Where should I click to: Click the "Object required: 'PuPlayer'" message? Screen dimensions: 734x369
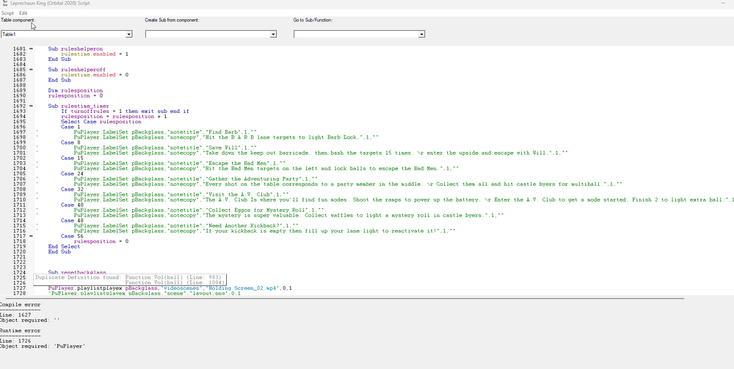(x=43, y=346)
